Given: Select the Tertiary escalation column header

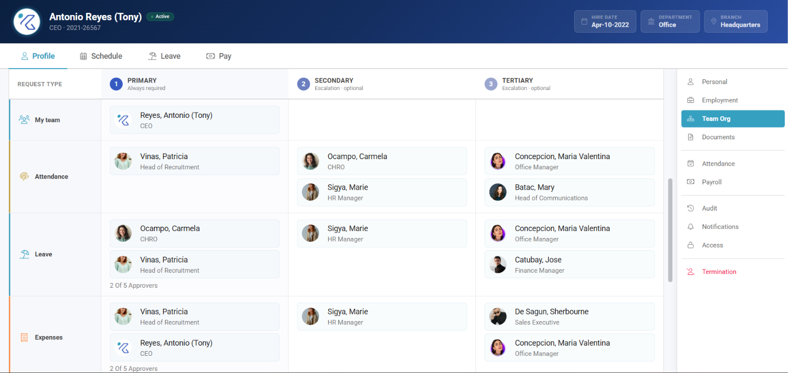Looking at the screenshot, I should pos(569,84).
